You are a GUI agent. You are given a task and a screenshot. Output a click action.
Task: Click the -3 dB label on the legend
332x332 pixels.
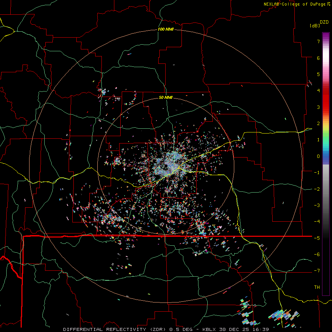317,205
